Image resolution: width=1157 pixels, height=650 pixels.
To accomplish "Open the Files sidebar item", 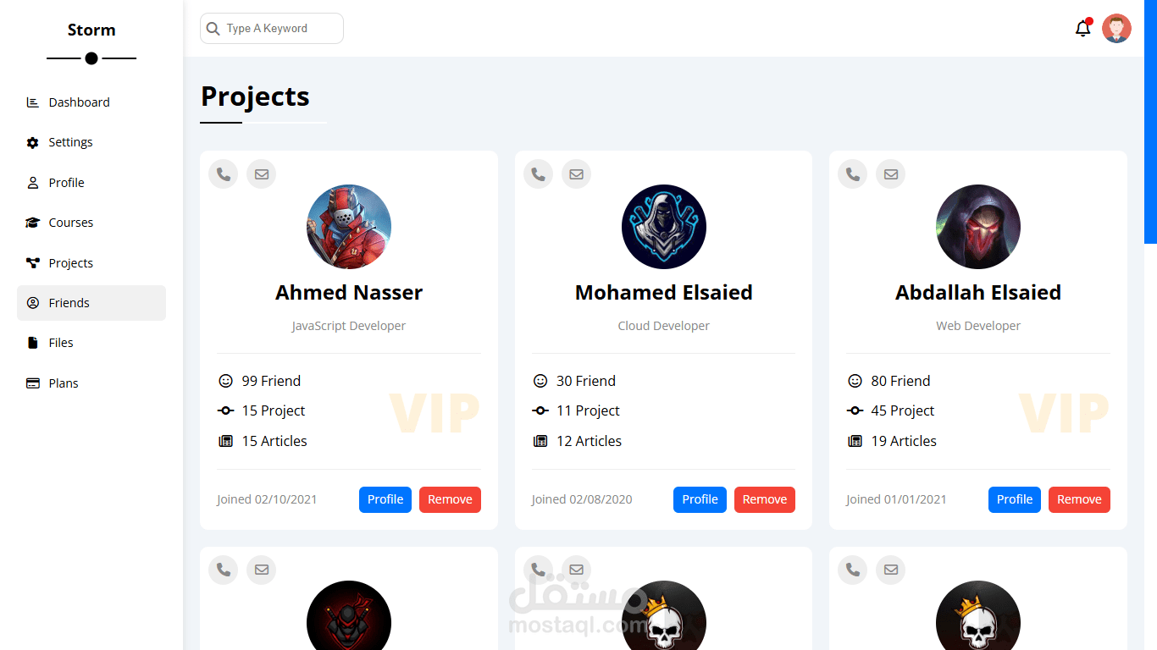I will tap(61, 343).
